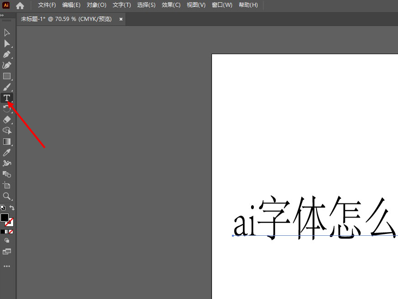398x299 pixels.
Task: Select the Direct Selection tool
Action: [7, 44]
